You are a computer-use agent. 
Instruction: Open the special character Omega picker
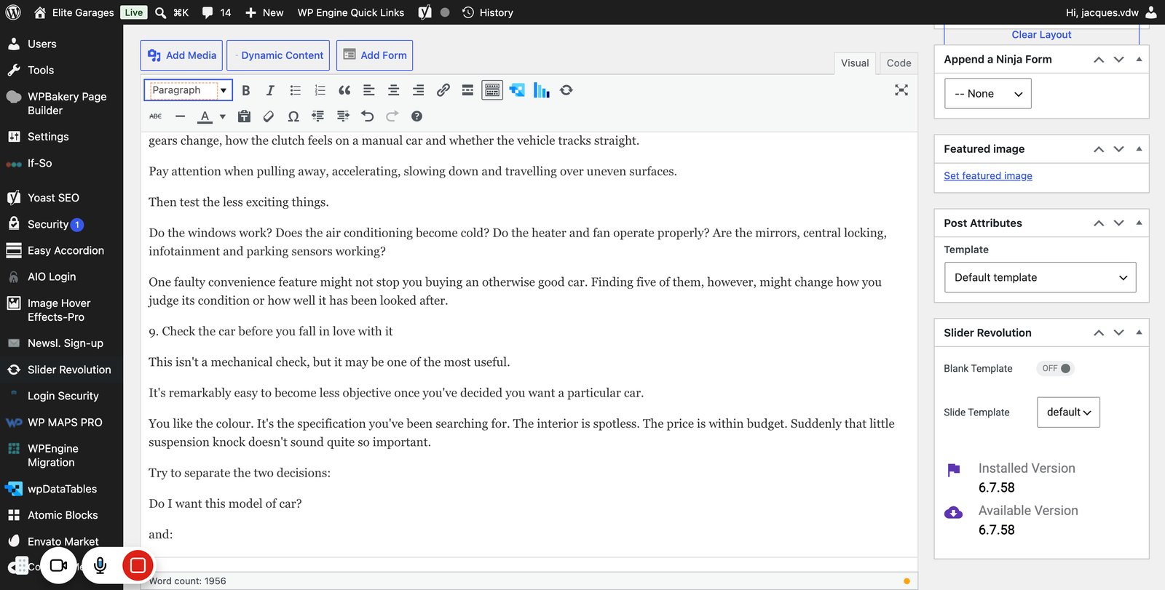click(x=293, y=116)
